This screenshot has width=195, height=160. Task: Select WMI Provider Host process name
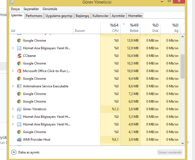pos(37,140)
